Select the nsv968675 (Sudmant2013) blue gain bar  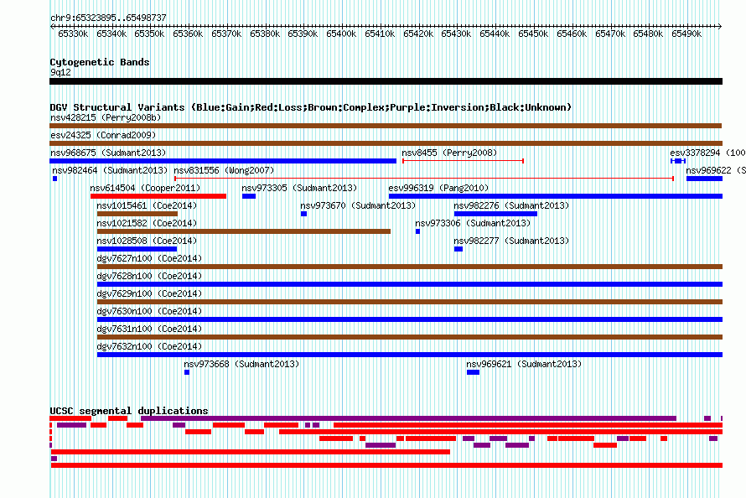(223, 161)
